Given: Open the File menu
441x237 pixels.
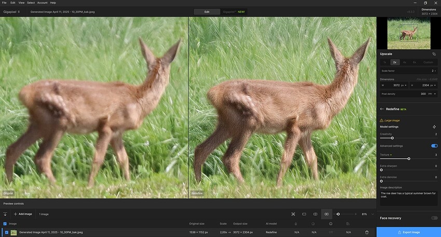Looking at the screenshot, I should coord(5,3).
